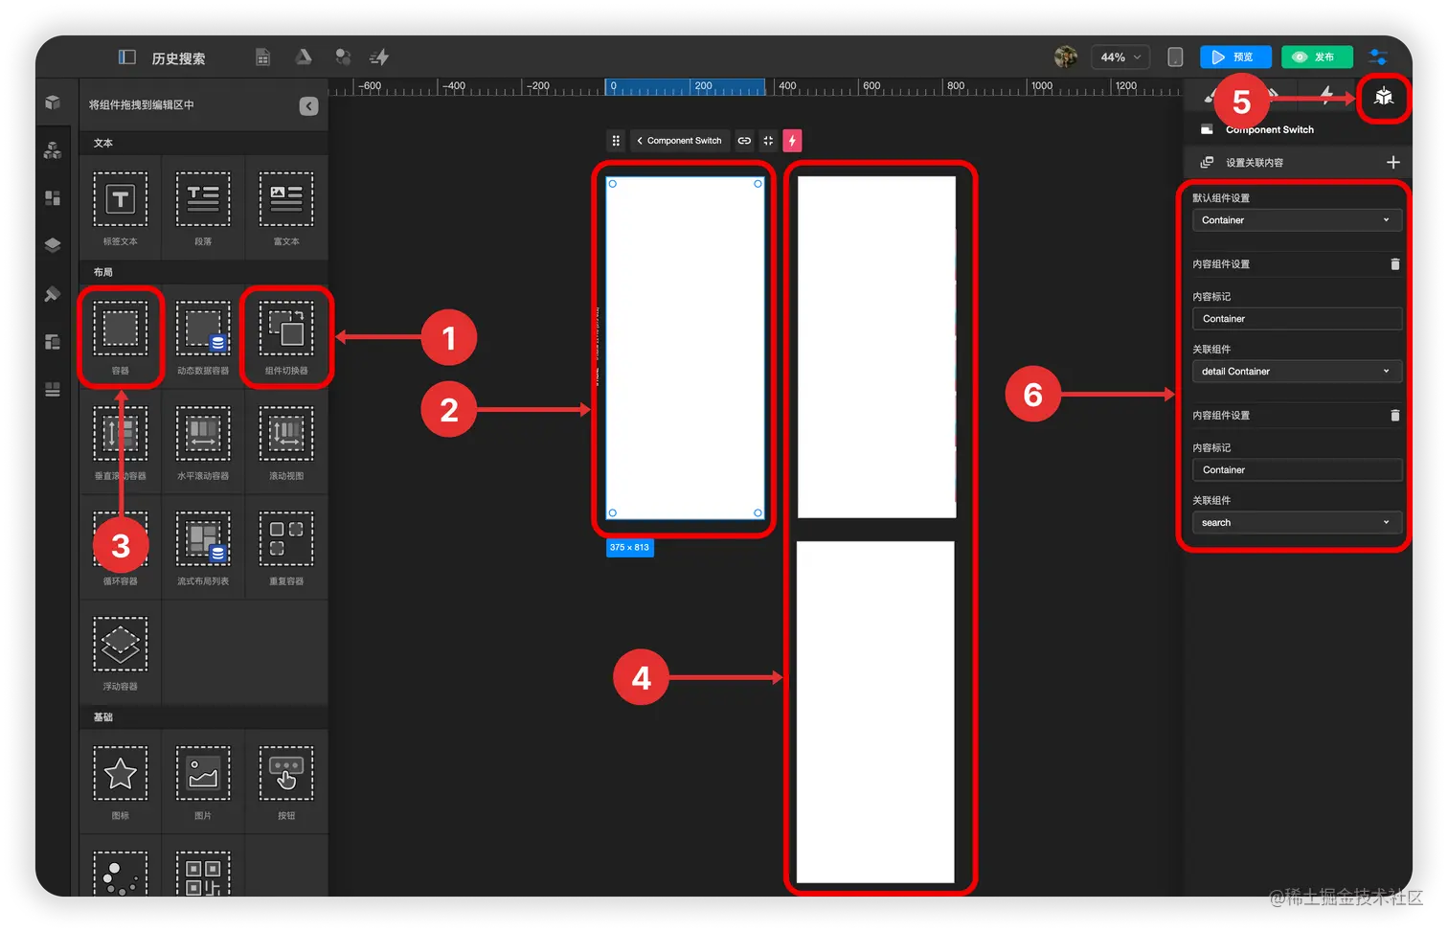Open the layers sidebar panel
This screenshot has height=932, width=1448.
click(x=53, y=245)
